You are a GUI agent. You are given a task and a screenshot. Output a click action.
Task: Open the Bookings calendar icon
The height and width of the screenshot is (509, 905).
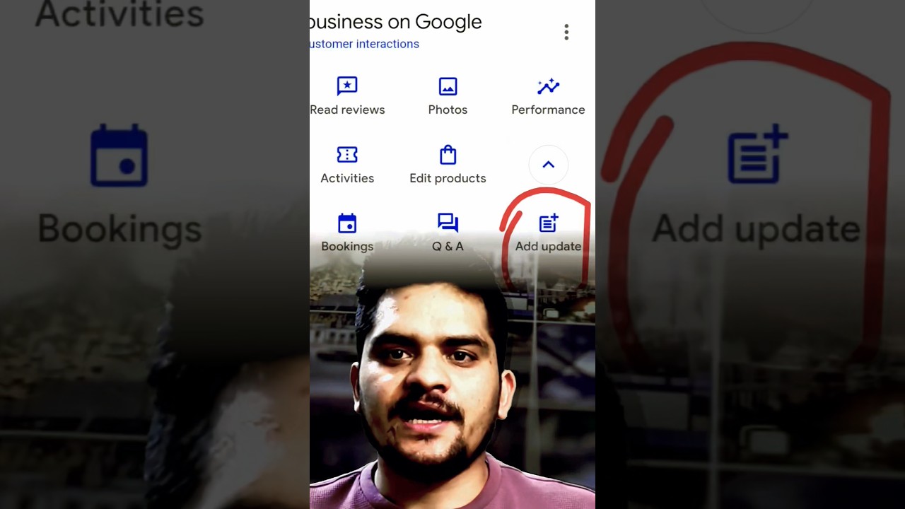347,223
